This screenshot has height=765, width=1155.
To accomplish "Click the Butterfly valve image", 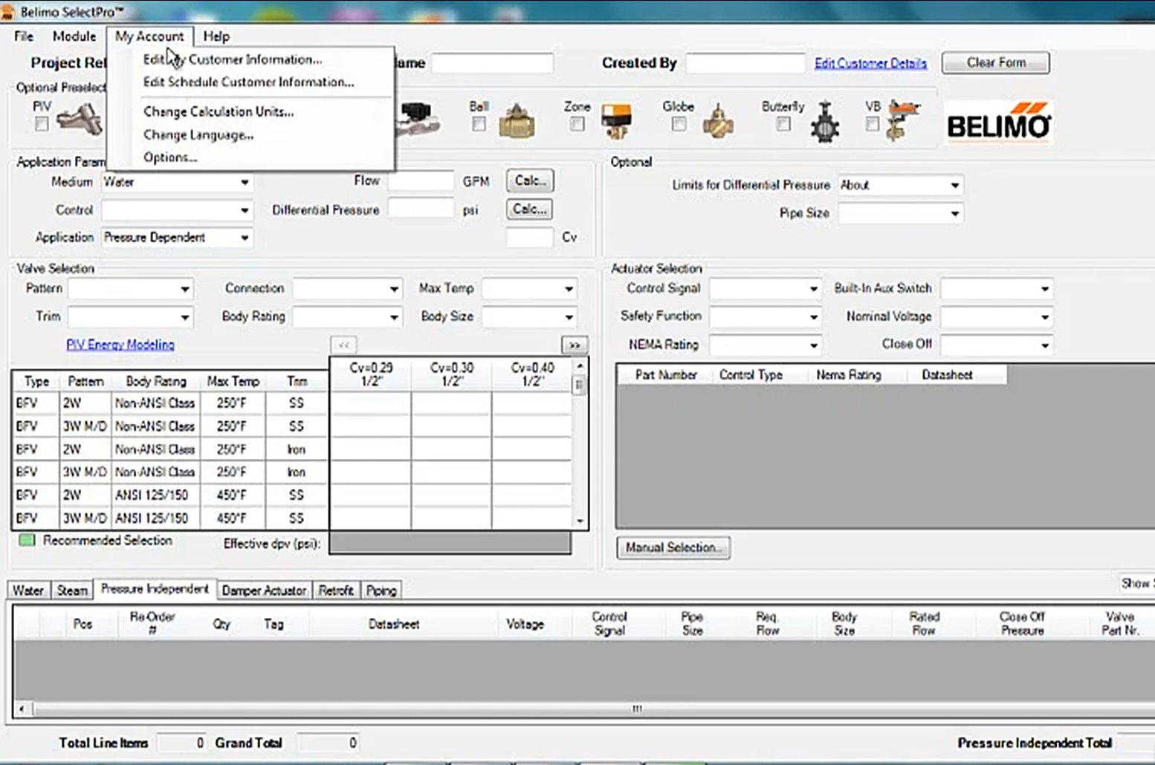I will point(825,122).
